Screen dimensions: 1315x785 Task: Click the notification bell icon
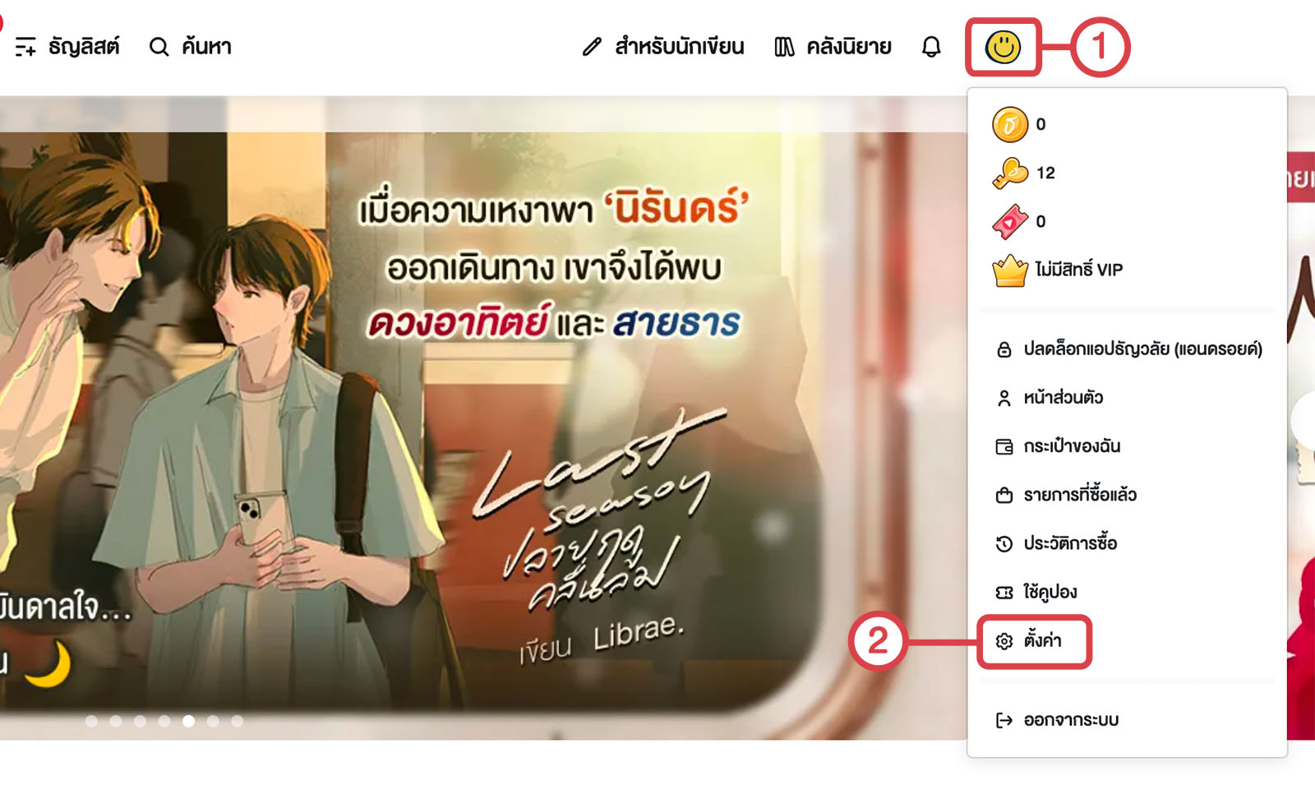point(930,47)
